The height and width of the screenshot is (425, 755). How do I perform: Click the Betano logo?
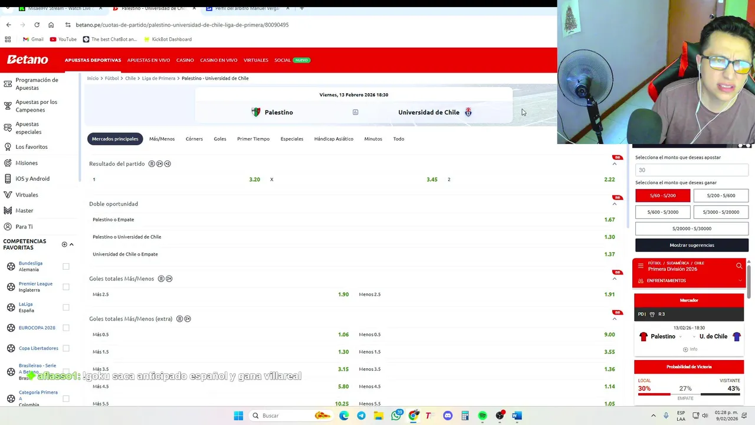tap(27, 60)
